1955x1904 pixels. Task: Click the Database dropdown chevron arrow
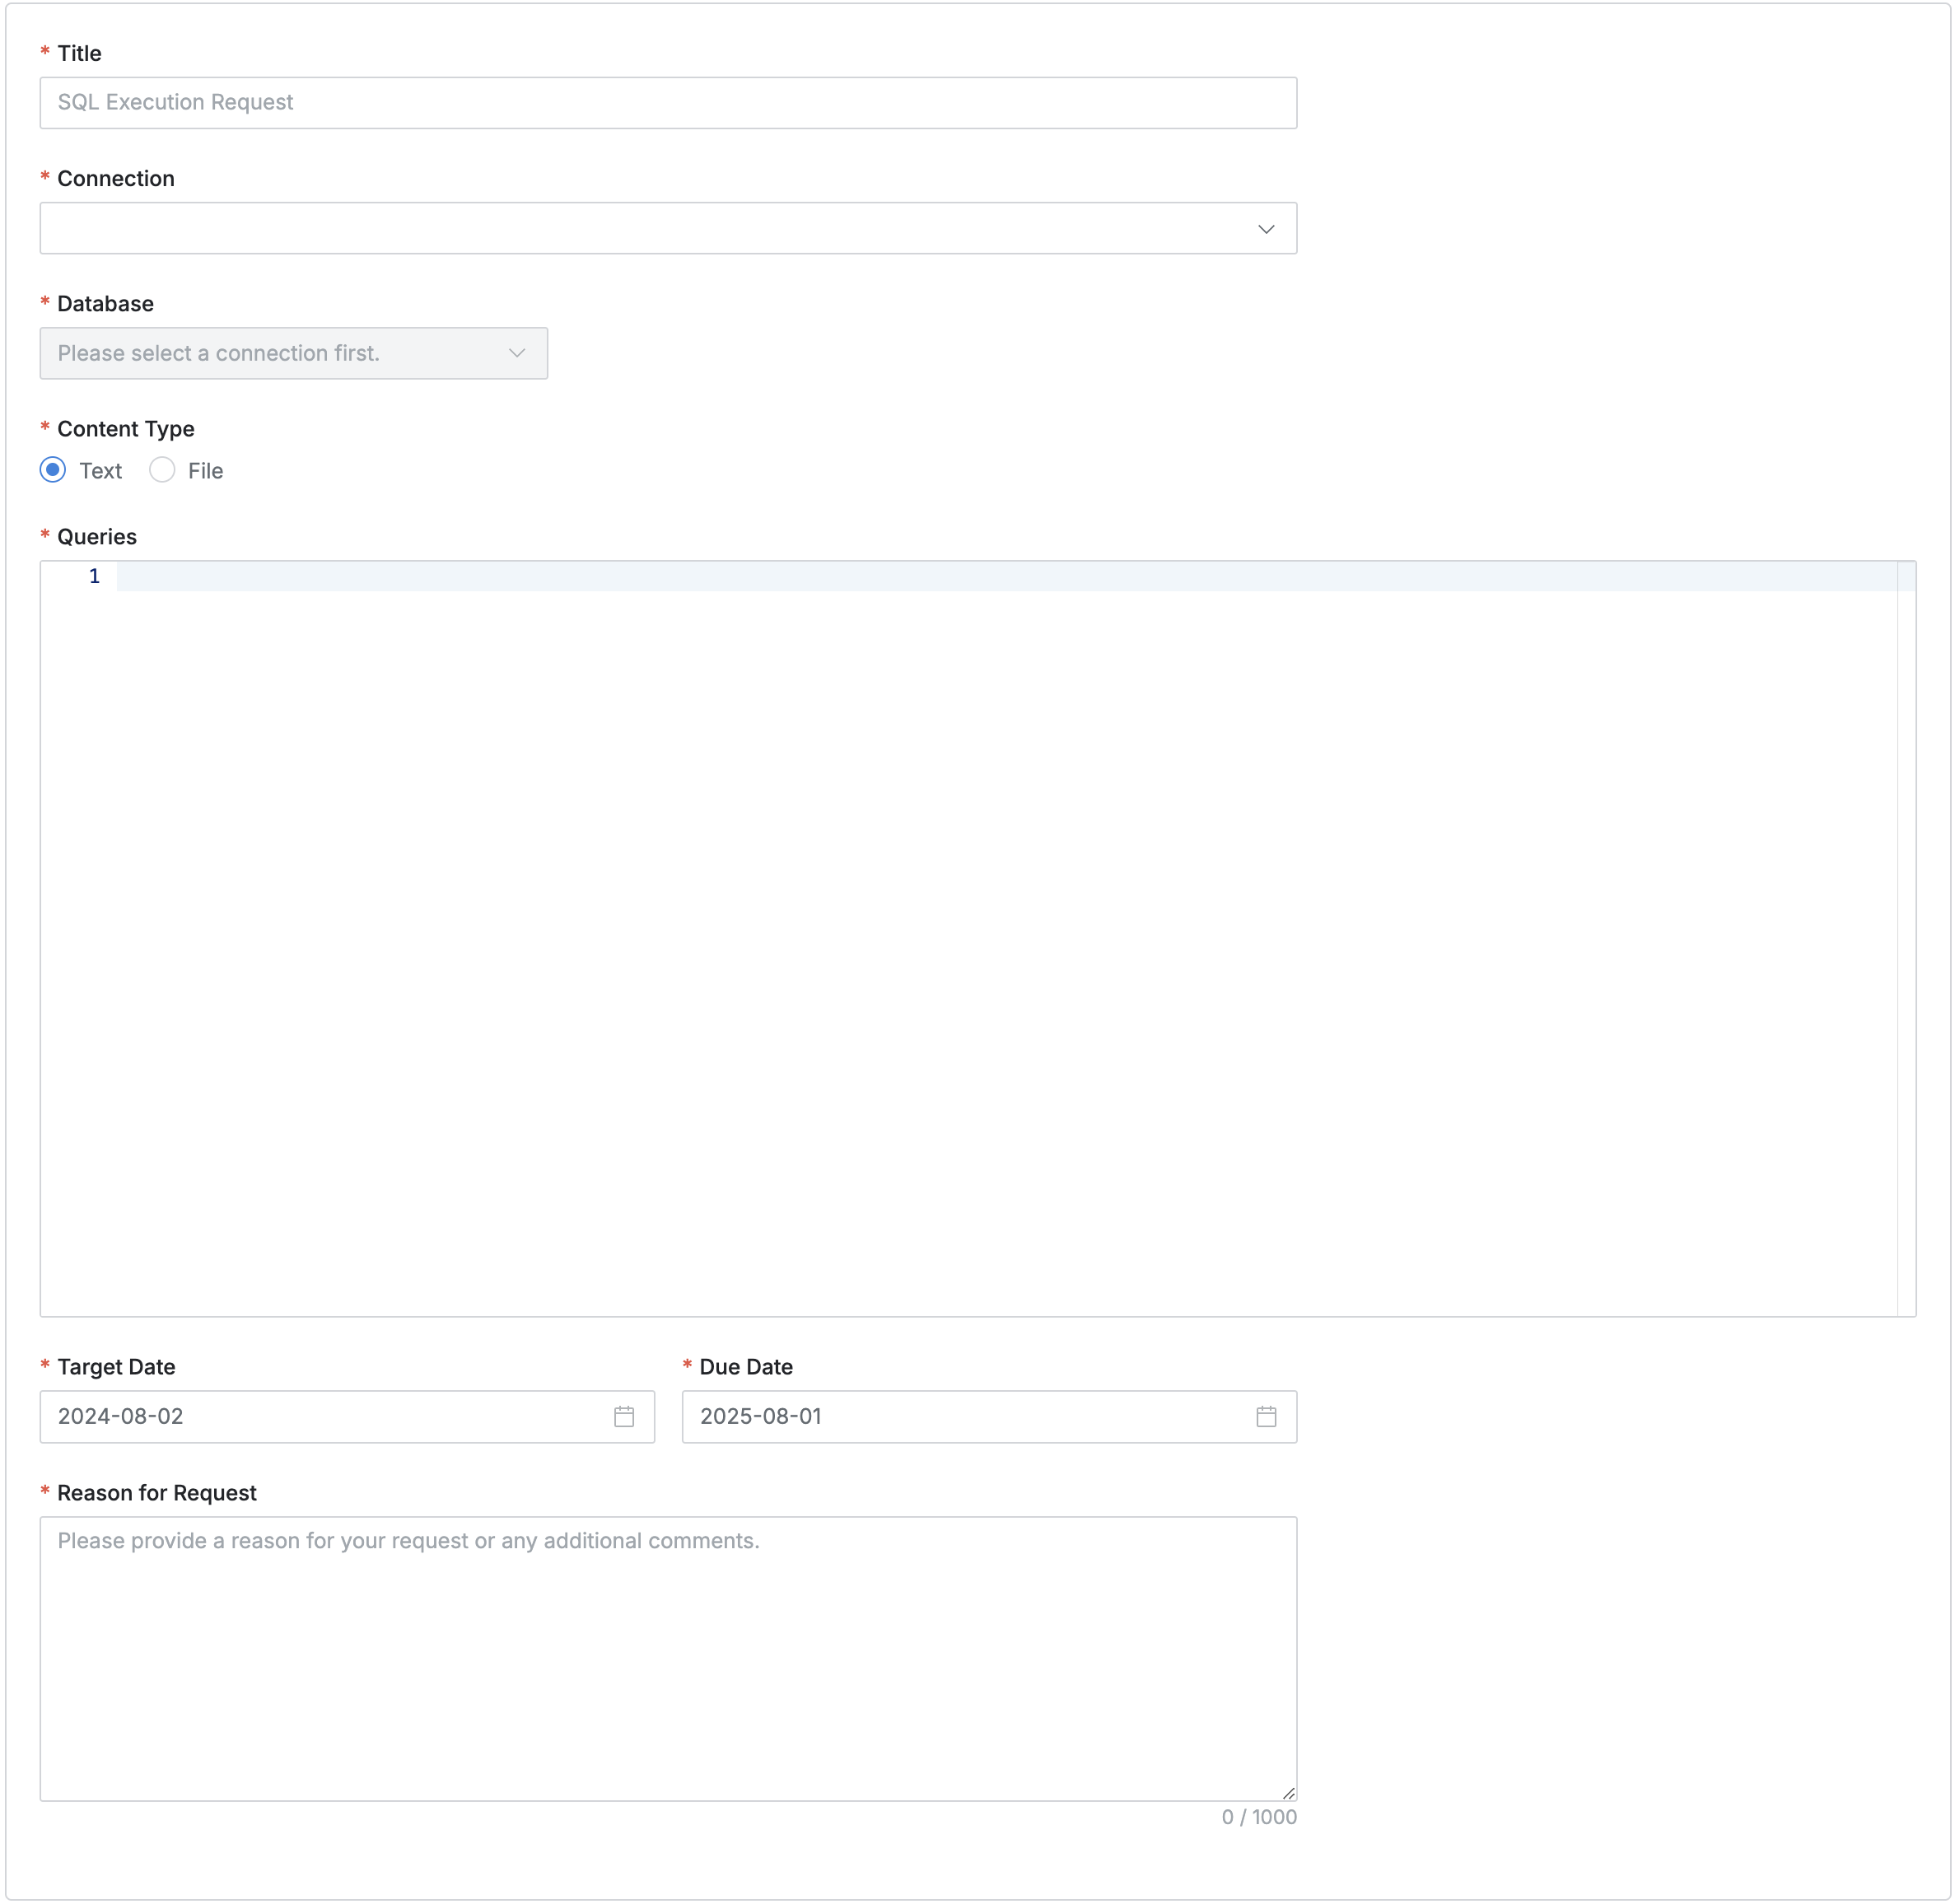517,353
